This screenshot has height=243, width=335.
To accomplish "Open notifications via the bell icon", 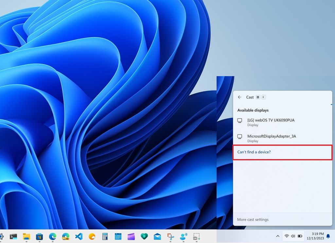I will 328,236.
